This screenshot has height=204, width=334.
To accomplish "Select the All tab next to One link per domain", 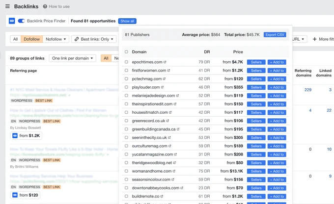I will pos(106,58).
